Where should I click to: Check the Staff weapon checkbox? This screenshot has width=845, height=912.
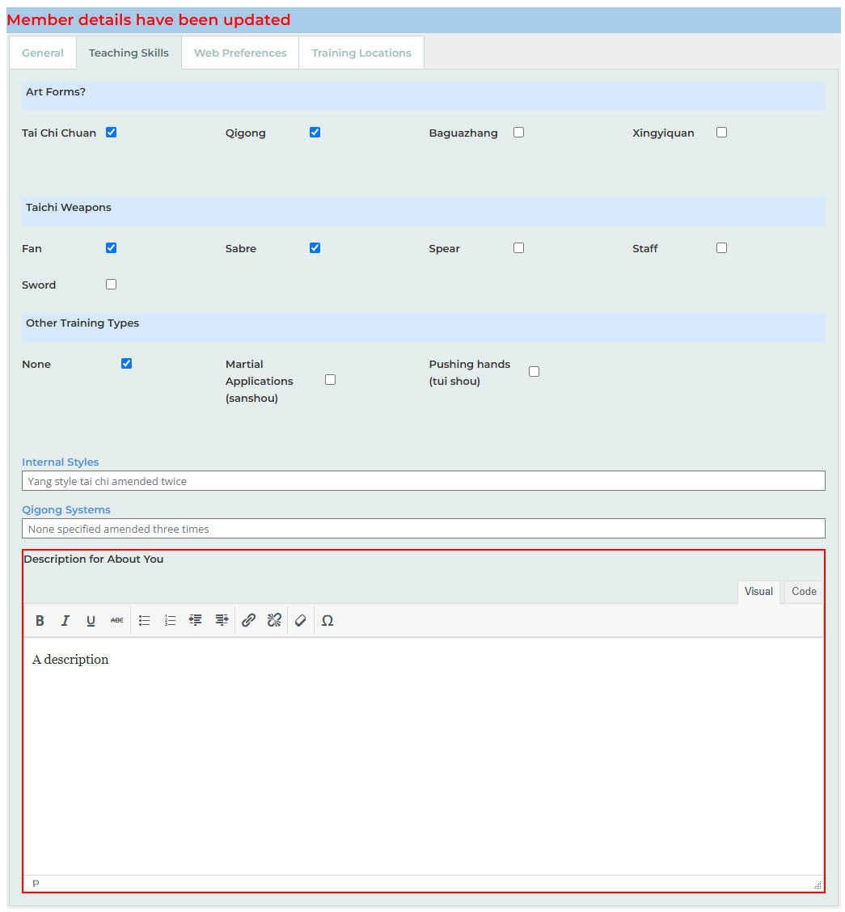pos(722,248)
